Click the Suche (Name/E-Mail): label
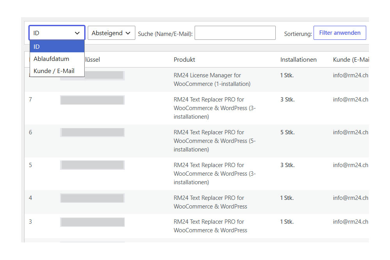The image size is (390, 260). click(x=165, y=34)
